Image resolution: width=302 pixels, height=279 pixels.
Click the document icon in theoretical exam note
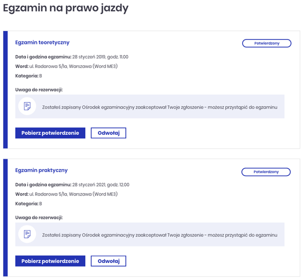pyautogui.click(x=27, y=106)
